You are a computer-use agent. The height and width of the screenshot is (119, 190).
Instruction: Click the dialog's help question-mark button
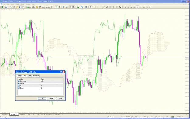click(61, 72)
